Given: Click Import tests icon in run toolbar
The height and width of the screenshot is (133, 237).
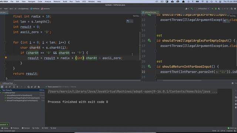Looking at the screenshot, I should [32, 87].
